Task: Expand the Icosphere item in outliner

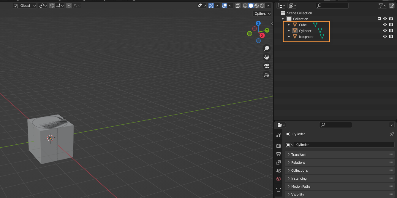Action: pos(289,37)
